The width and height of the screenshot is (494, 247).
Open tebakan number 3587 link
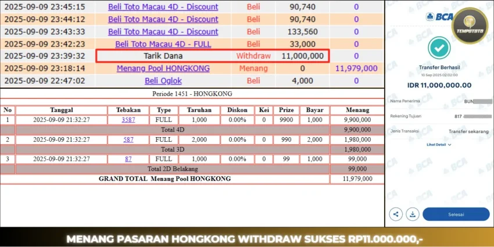tap(128, 120)
